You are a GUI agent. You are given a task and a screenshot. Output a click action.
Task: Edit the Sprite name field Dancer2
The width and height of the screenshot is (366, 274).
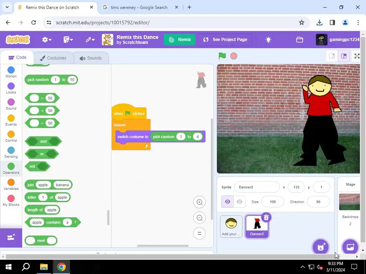(x=257, y=187)
